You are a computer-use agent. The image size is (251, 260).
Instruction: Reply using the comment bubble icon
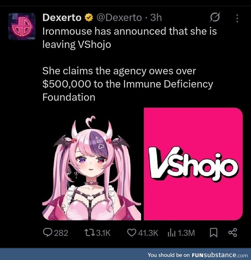[47, 233]
